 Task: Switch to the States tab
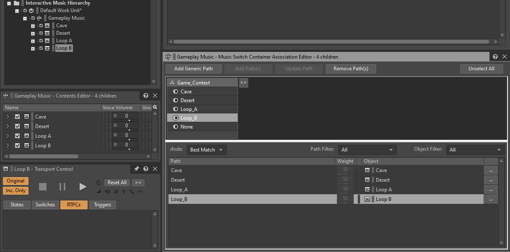coord(17,205)
